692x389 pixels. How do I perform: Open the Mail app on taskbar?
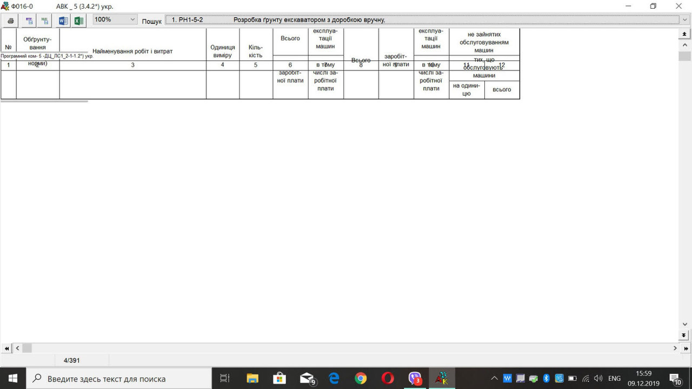[x=307, y=378]
